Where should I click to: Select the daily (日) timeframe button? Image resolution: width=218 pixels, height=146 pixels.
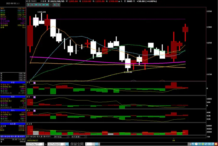51,5
